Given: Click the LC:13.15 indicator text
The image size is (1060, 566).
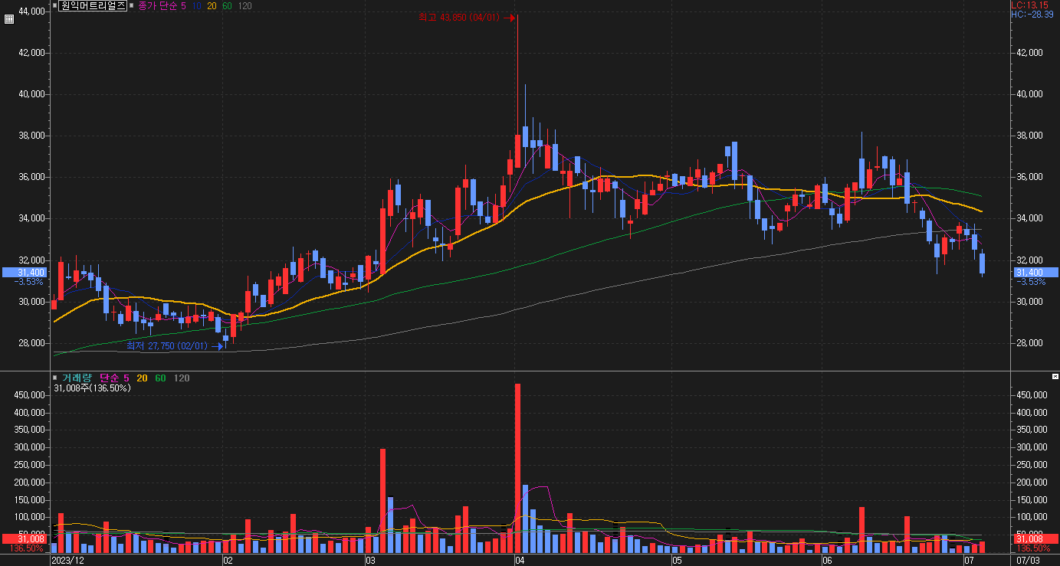Looking at the screenshot, I should click(x=1029, y=5).
